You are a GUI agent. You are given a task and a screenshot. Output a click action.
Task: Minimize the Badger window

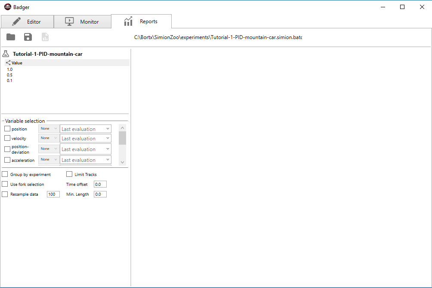tap(383, 7)
